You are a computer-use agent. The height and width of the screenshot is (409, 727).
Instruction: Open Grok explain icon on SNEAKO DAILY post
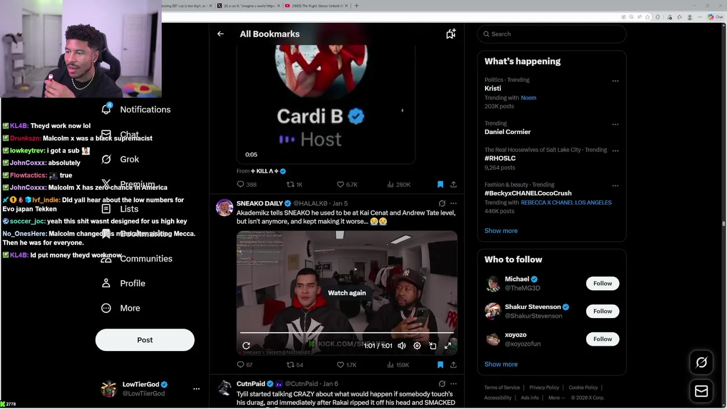point(442,203)
